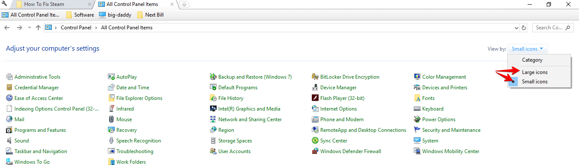Click the All Control Panel Items breadcrumb

[x=127, y=28]
